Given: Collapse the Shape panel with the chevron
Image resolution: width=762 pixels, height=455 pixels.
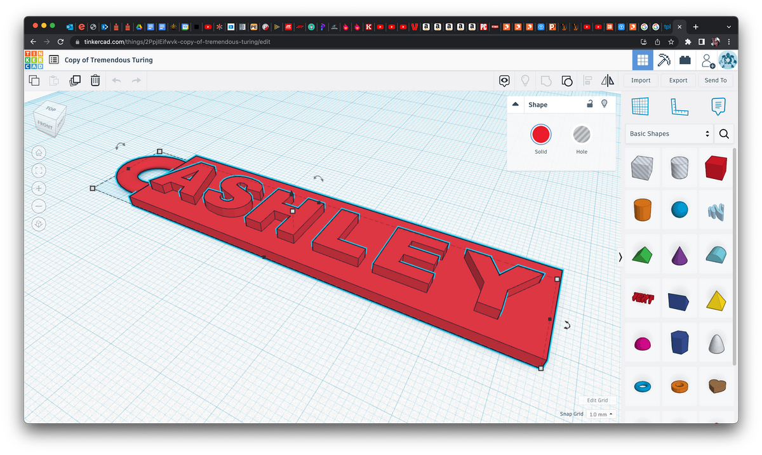Looking at the screenshot, I should (x=516, y=104).
